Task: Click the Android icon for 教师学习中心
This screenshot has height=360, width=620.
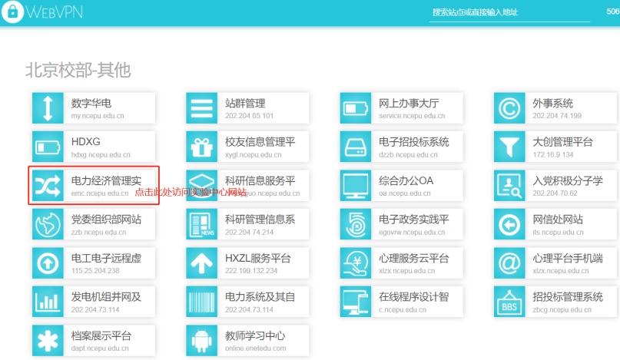Action: click(201, 340)
